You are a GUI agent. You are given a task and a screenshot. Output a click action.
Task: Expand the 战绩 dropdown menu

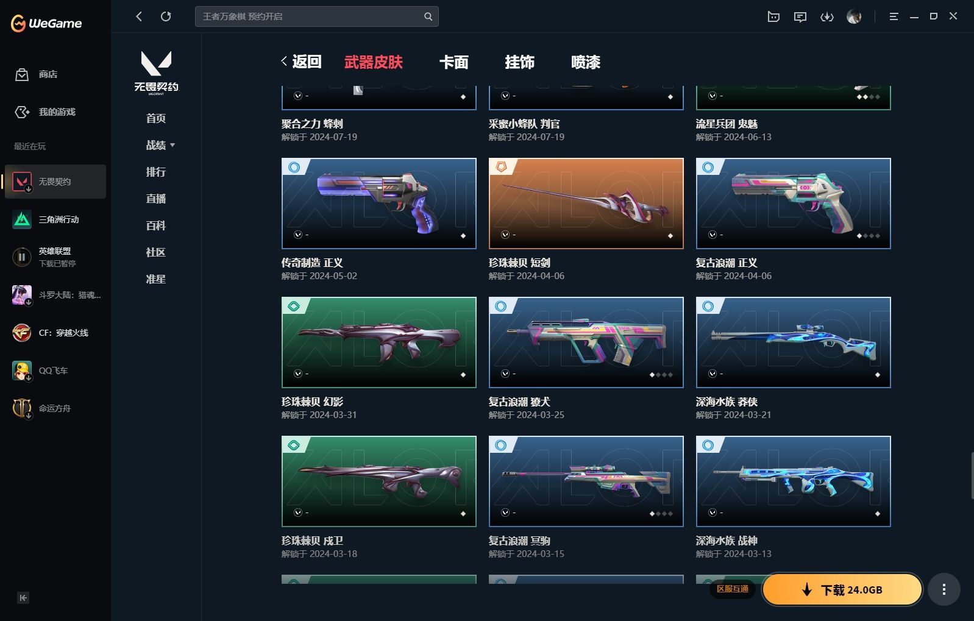[x=160, y=145]
